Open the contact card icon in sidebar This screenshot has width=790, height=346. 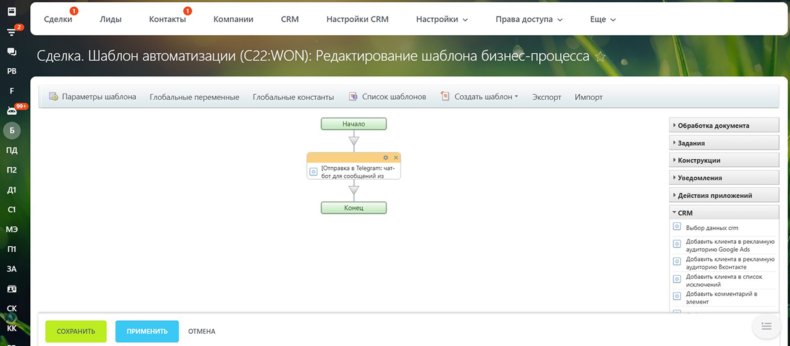[12, 289]
